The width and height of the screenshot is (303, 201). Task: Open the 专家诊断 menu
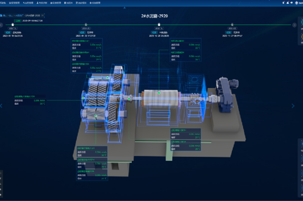(42, 3)
